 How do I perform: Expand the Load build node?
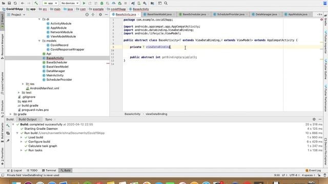22,137
